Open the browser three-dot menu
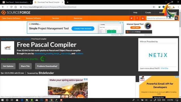 point(178,7)
